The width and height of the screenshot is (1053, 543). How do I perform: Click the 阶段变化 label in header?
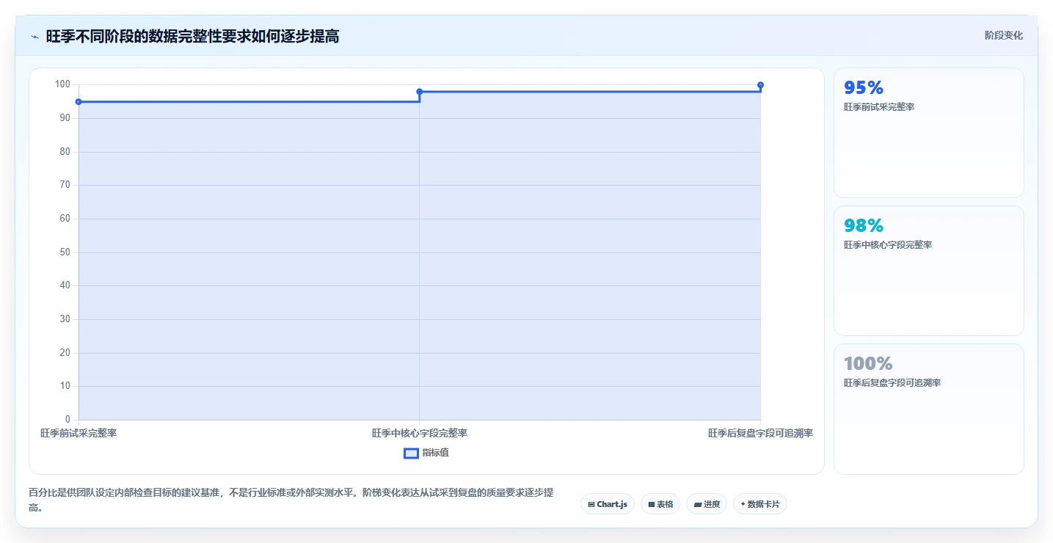point(1003,35)
